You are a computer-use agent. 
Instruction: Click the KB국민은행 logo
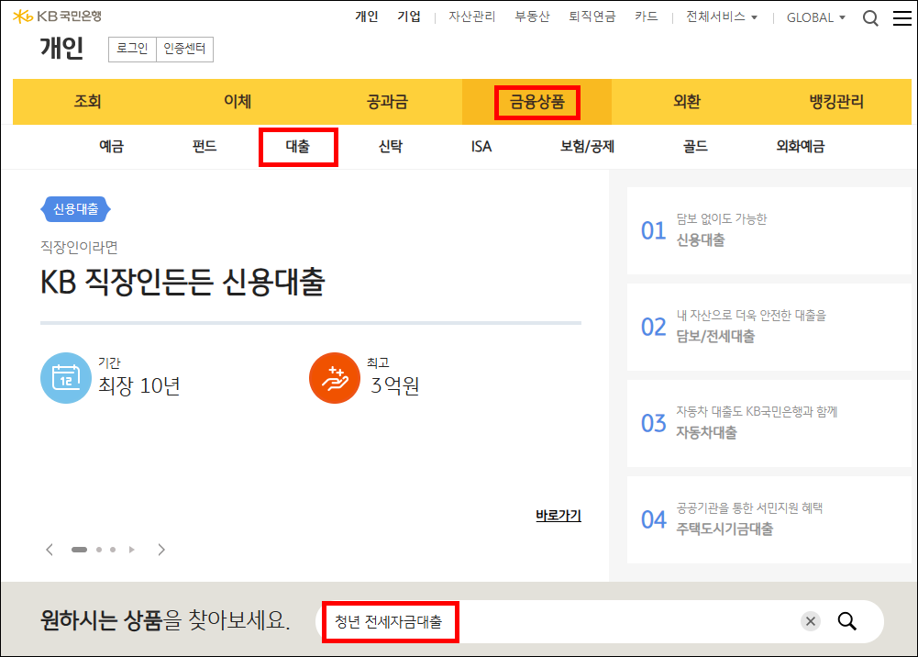[x=58, y=17]
